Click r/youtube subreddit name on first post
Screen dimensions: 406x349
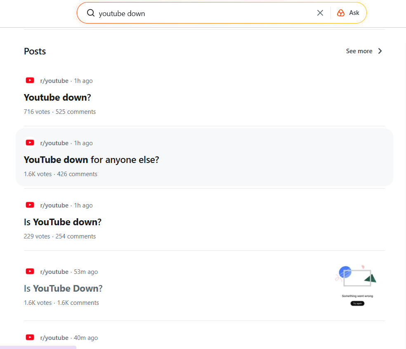pyautogui.click(x=54, y=81)
